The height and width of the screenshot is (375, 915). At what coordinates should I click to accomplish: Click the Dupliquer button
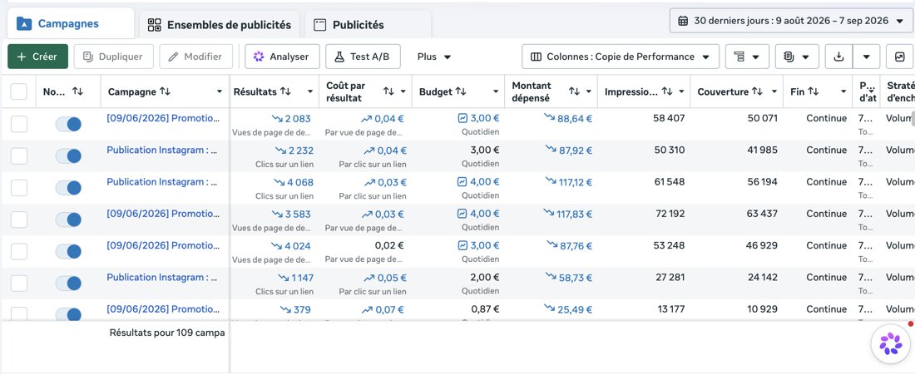pos(113,57)
